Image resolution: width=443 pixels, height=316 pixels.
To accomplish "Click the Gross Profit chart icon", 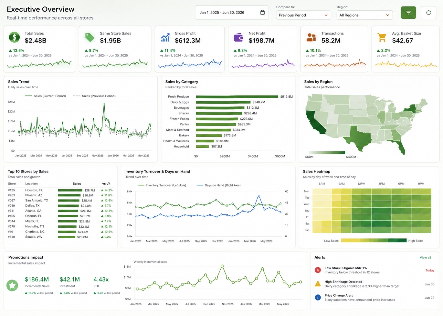I will 165,38.
